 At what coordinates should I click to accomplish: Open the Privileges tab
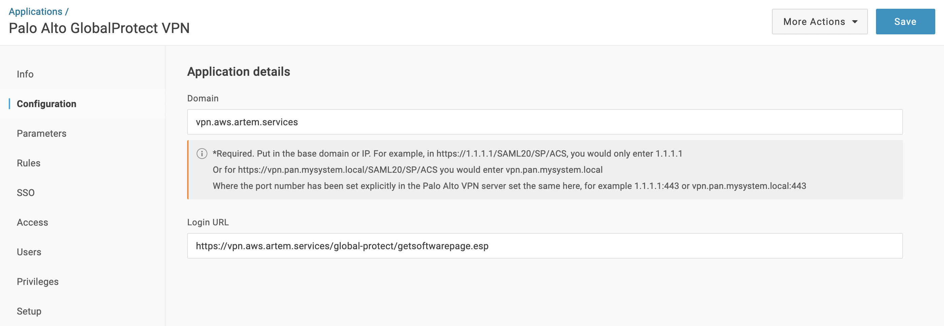38,282
